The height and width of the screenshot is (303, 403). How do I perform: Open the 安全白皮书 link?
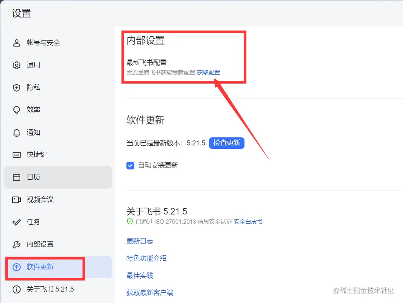coord(248,222)
